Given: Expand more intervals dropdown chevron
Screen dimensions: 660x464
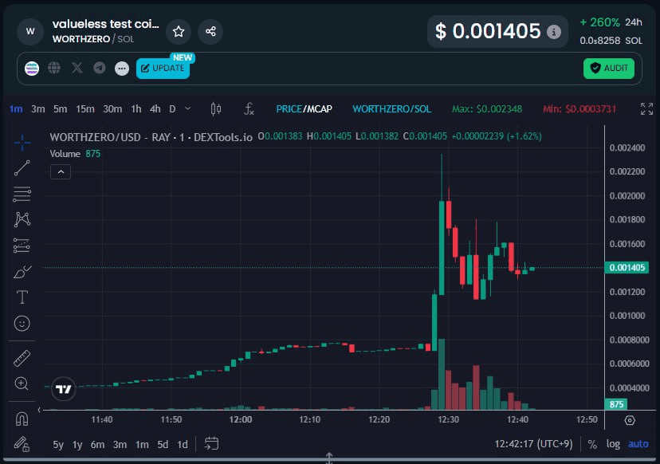Looking at the screenshot, I should [x=188, y=108].
